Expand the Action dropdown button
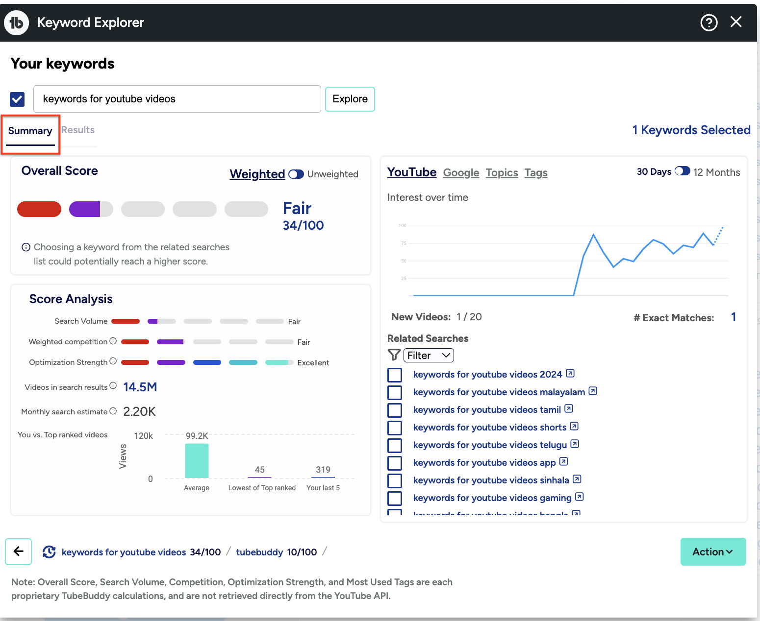760x621 pixels. (x=713, y=552)
